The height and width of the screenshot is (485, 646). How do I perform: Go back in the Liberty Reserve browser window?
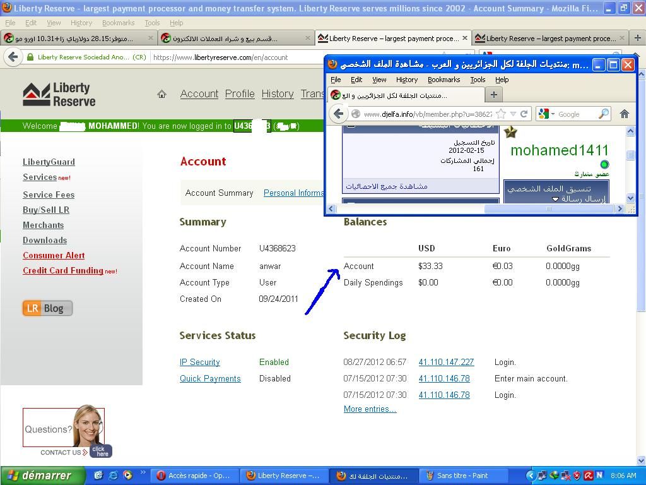click(x=13, y=57)
